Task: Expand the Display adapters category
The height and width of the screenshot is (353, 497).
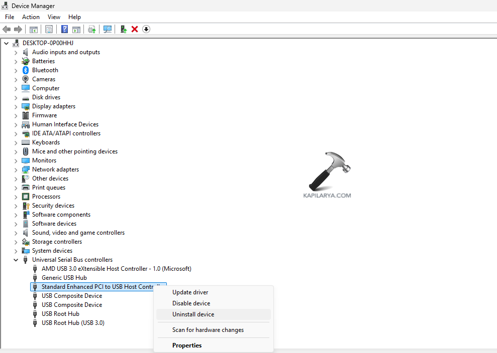Action: [16, 106]
